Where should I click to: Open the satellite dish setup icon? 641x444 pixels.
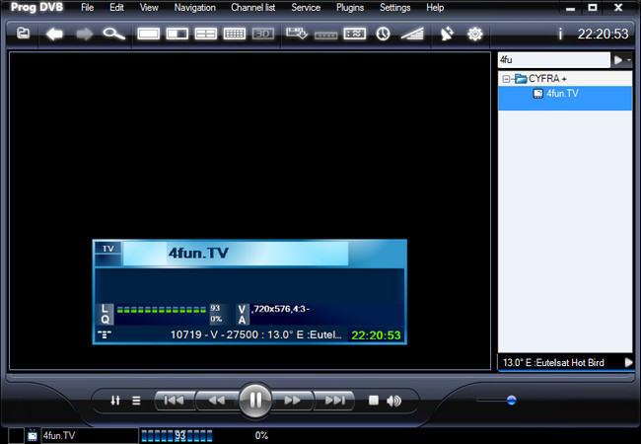[x=447, y=34]
